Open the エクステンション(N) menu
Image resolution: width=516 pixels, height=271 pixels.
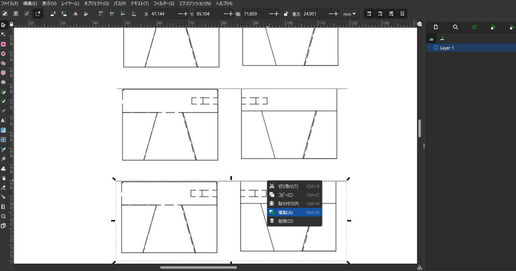pos(195,3)
